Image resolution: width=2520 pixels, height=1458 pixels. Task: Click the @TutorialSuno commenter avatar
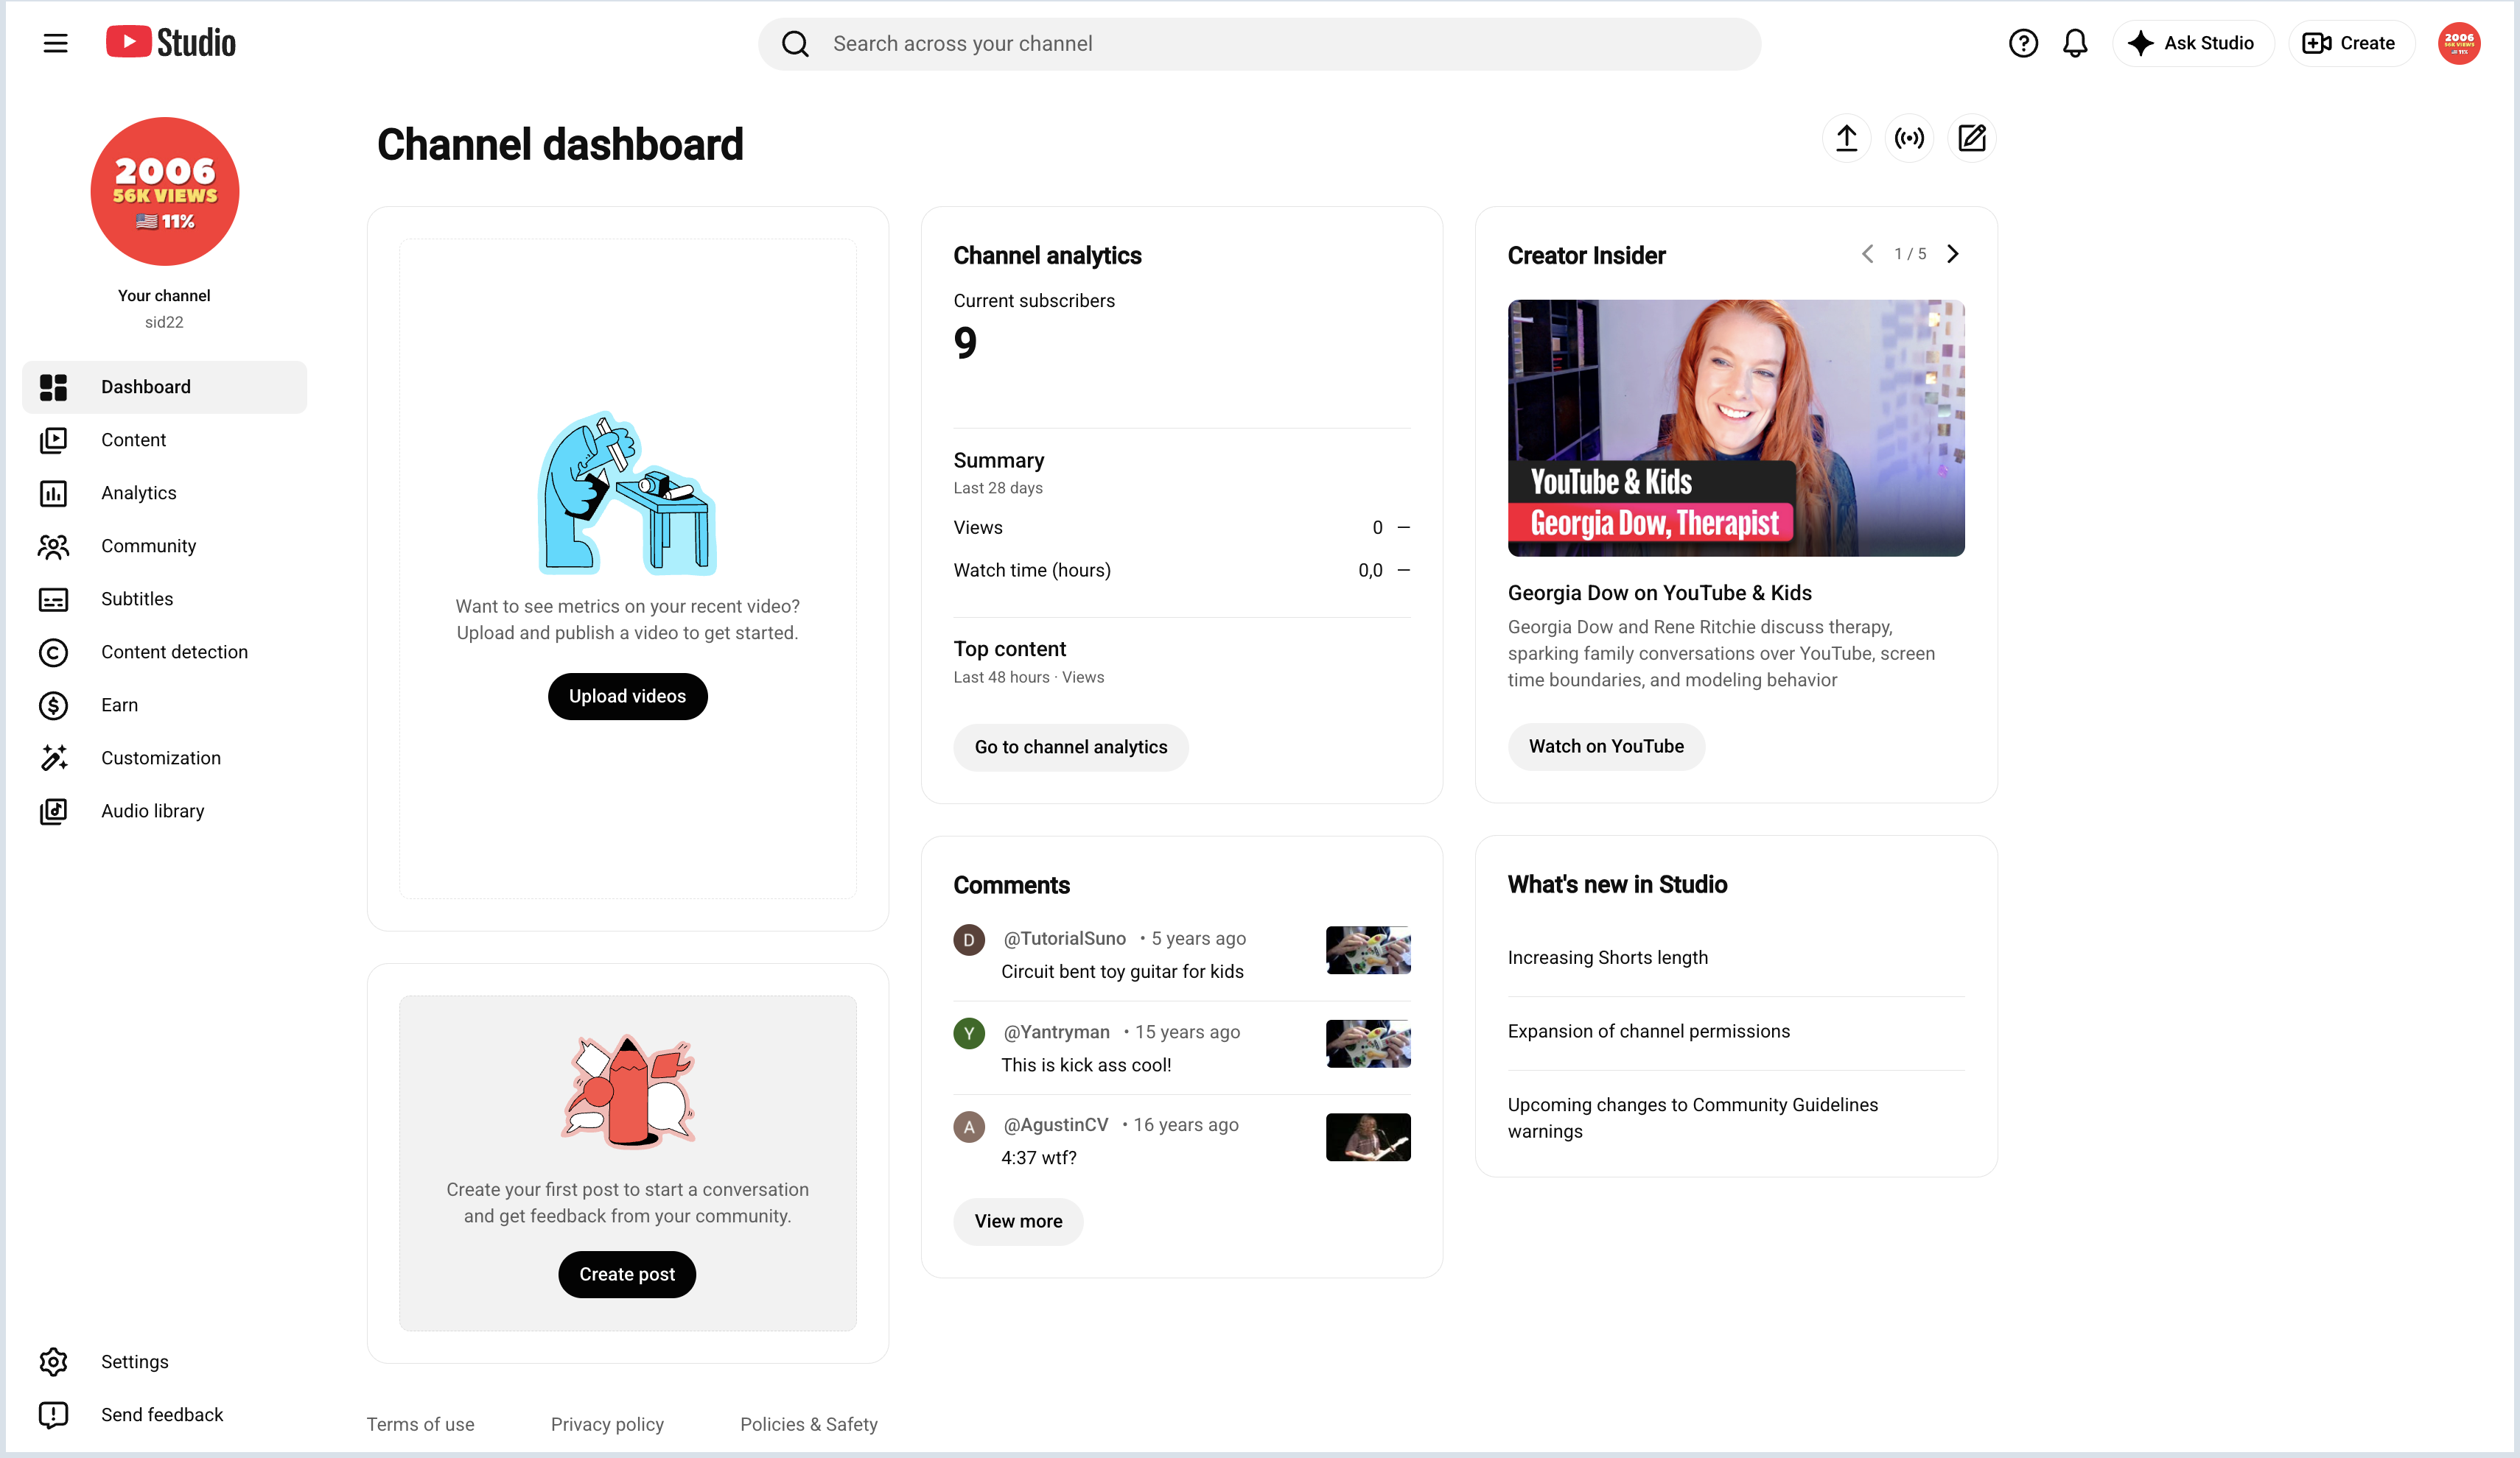tap(969, 940)
